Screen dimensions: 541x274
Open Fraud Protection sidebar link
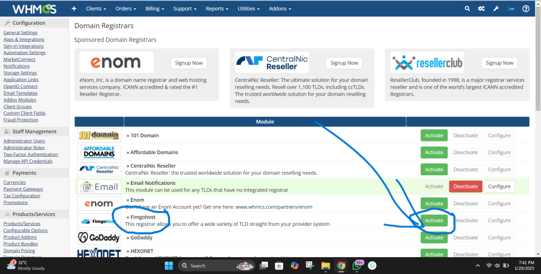[x=21, y=120]
